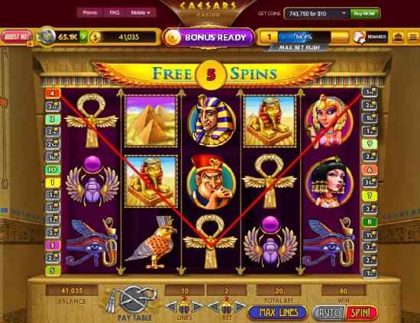Click the silver level medallion icon
Viewport: 420px width, 323px height.
tap(47, 36)
